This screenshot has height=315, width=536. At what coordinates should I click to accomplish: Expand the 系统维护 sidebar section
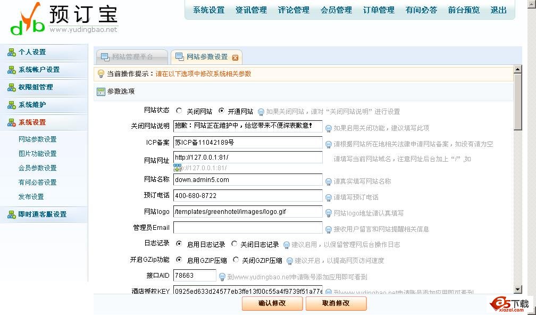(x=44, y=105)
